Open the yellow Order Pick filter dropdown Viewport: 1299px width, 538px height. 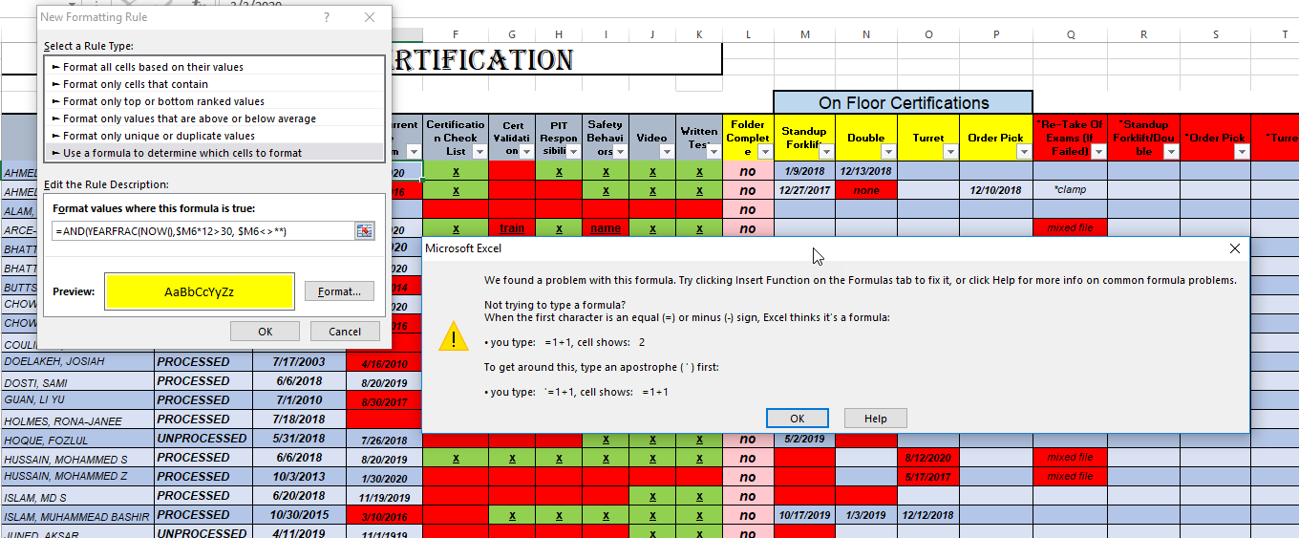click(1023, 152)
